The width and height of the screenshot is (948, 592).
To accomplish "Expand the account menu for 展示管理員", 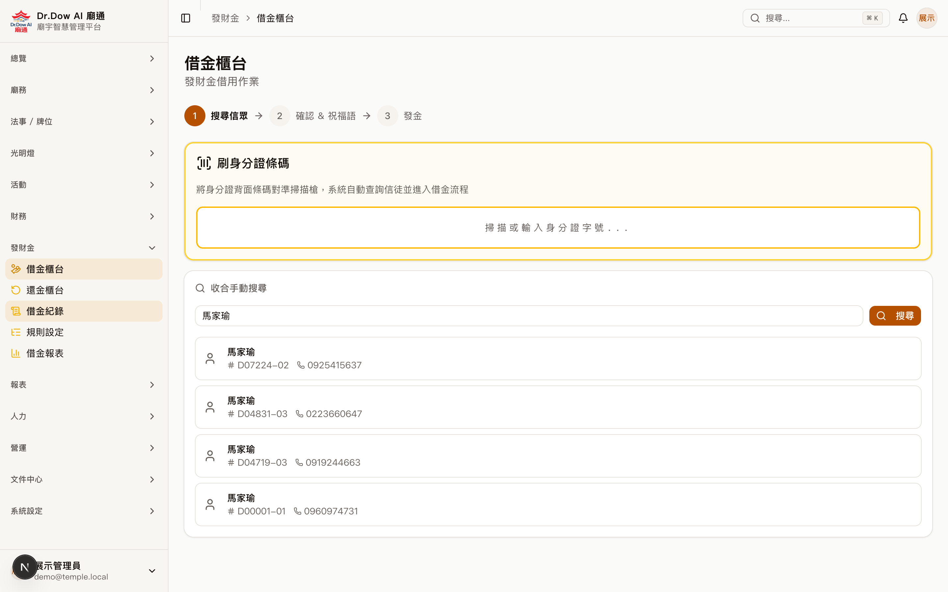I will (152, 571).
